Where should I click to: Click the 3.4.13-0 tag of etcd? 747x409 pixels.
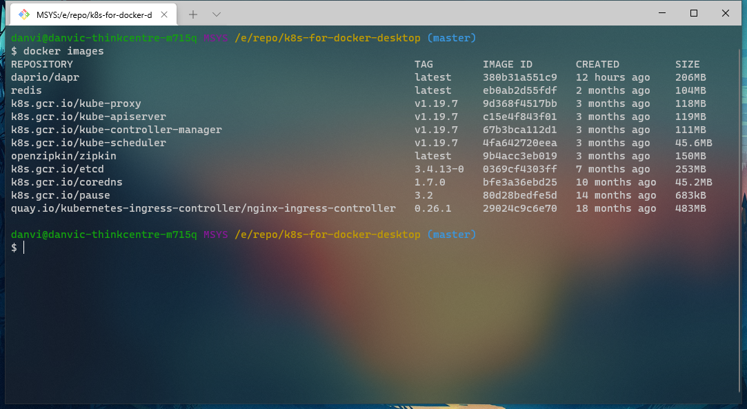(439, 169)
